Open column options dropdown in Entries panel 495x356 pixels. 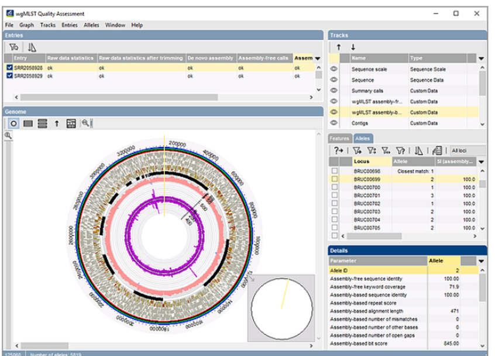(318, 59)
